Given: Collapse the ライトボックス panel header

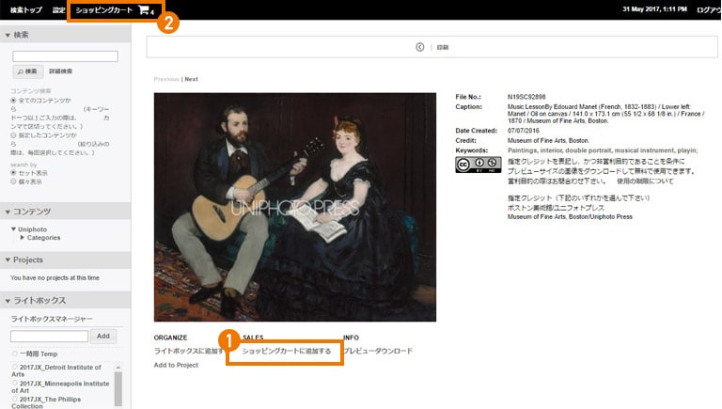Looking at the screenshot, I should [x=66, y=300].
